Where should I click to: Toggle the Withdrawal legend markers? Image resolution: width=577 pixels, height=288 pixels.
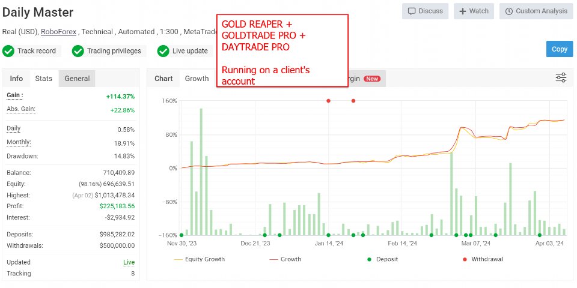coord(483,259)
